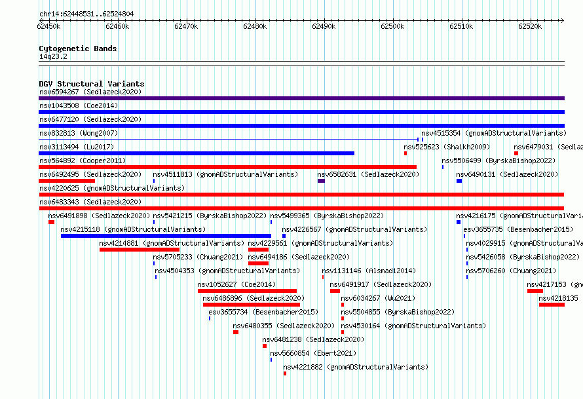583x399 pixels.
Task: Open nsv6491917 (Sedlazeck2020) label
Action: [x=381, y=284]
